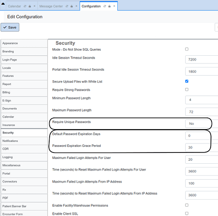Toggle lock on Configuration tab
Image resolution: width=218 pixels, height=216 pixels.
[x=110, y=6]
